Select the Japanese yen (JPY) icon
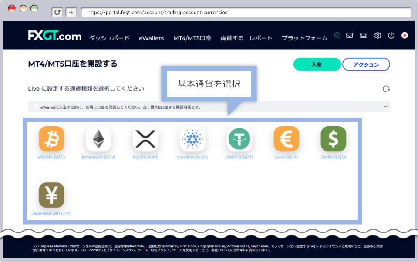This screenshot has height=262, width=418. (x=51, y=195)
